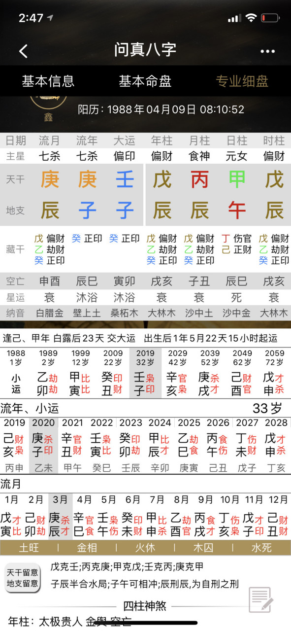Select month 9月 丙戌

point(206,516)
